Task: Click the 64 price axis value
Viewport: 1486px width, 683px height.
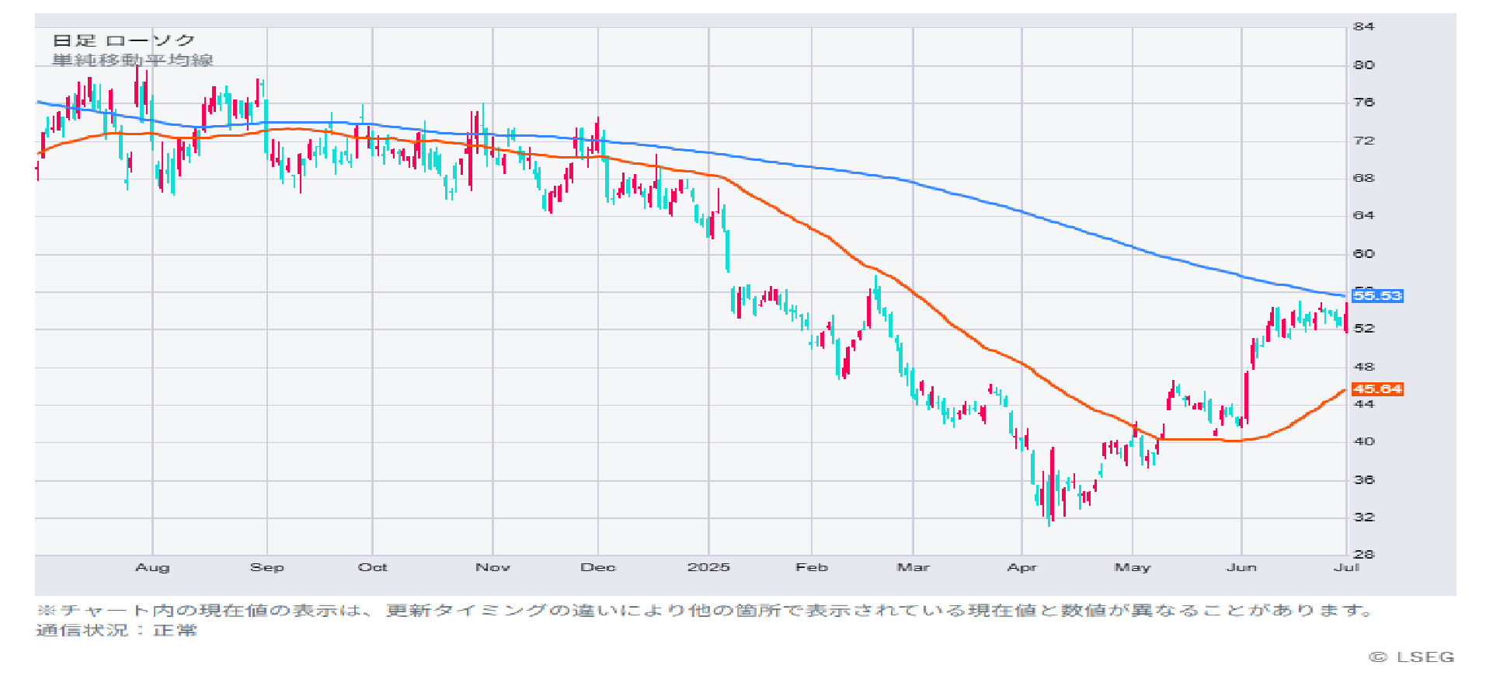Action: point(1364,215)
